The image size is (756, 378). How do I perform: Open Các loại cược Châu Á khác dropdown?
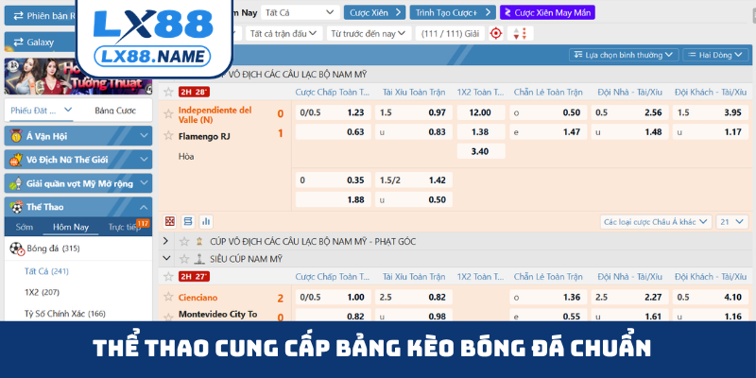tap(656, 222)
